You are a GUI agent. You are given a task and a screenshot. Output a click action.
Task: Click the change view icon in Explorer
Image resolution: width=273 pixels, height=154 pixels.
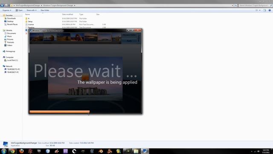pyautogui.click(x=257, y=10)
